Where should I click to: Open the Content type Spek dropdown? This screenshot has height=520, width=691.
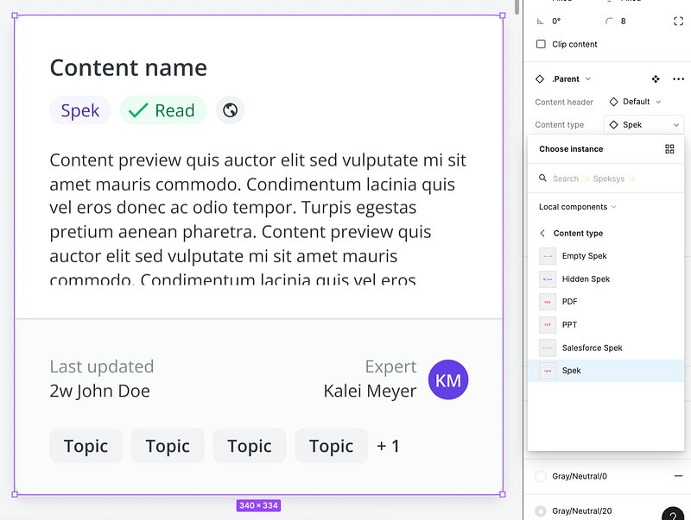click(643, 125)
